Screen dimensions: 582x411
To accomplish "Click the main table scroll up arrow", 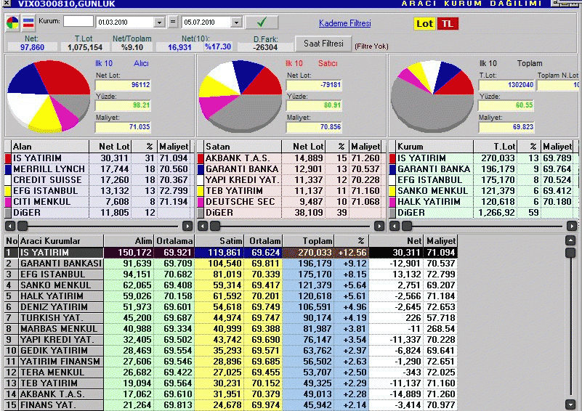I will 570,240.
